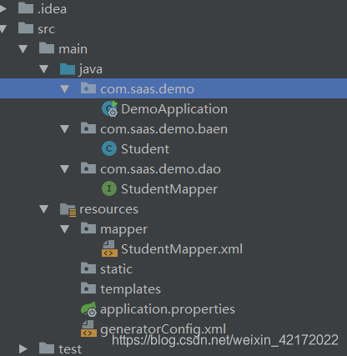The width and height of the screenshot is (347, 356).
Task: Select the static folder name
Action: pyautogui.click(x=116, y=269)
